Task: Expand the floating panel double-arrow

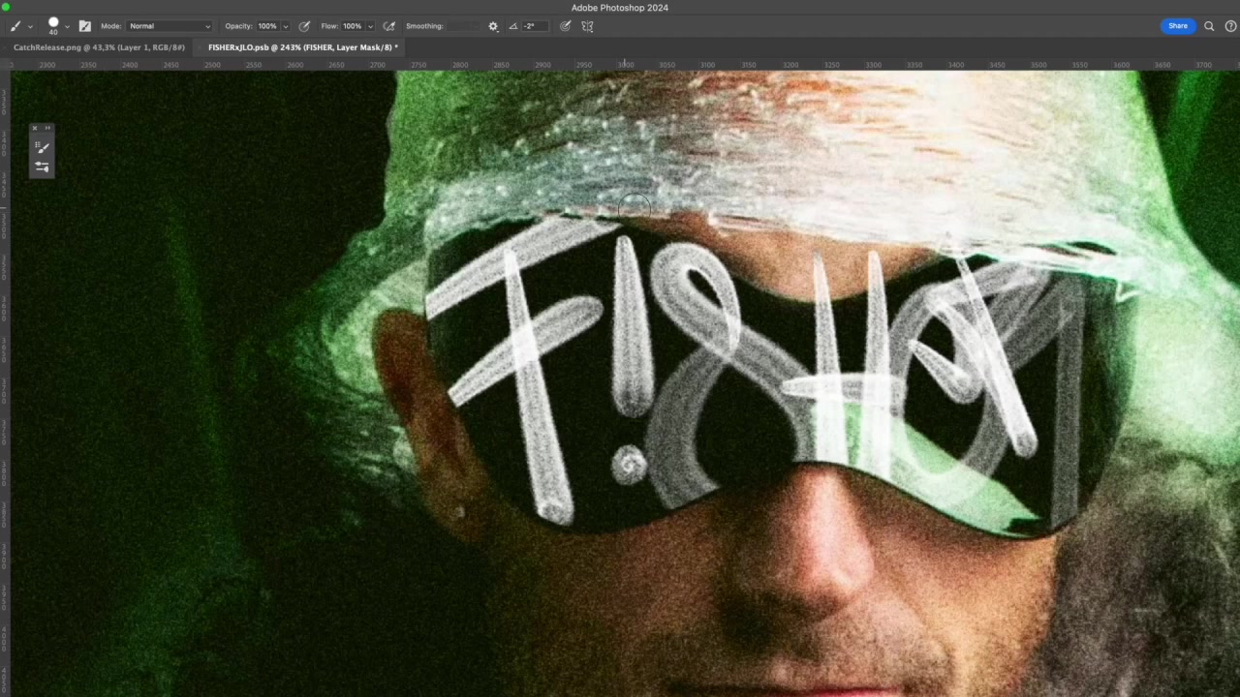Action: tap(47, 128)
